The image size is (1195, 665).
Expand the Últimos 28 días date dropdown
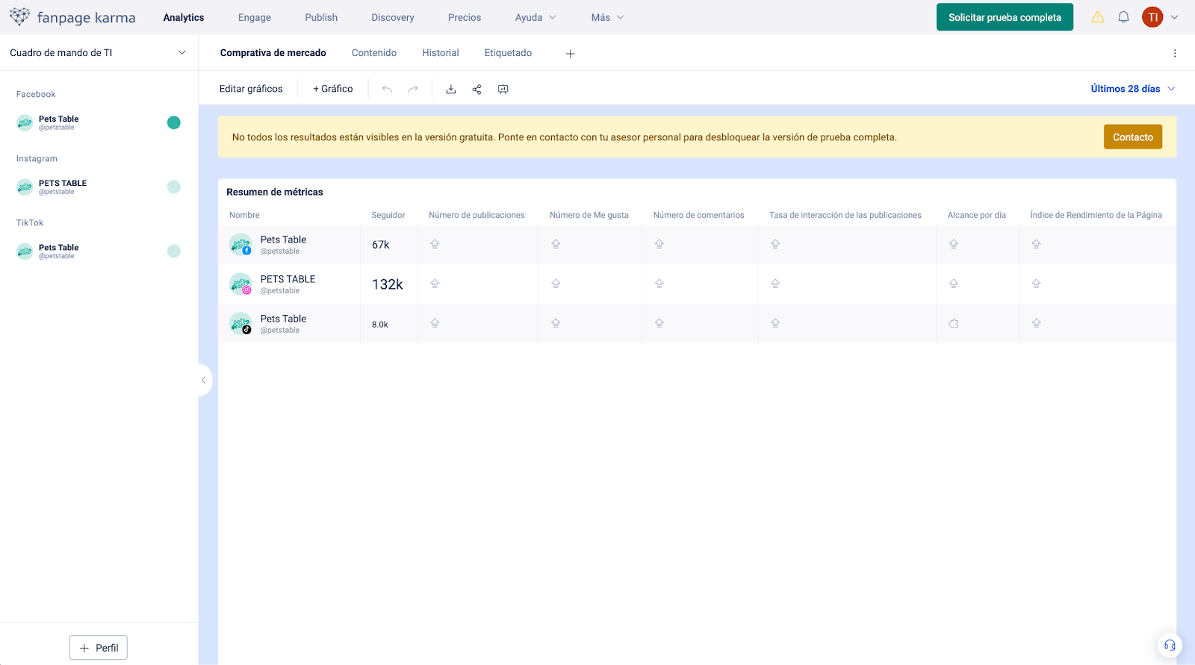(x=1132, y=89)
